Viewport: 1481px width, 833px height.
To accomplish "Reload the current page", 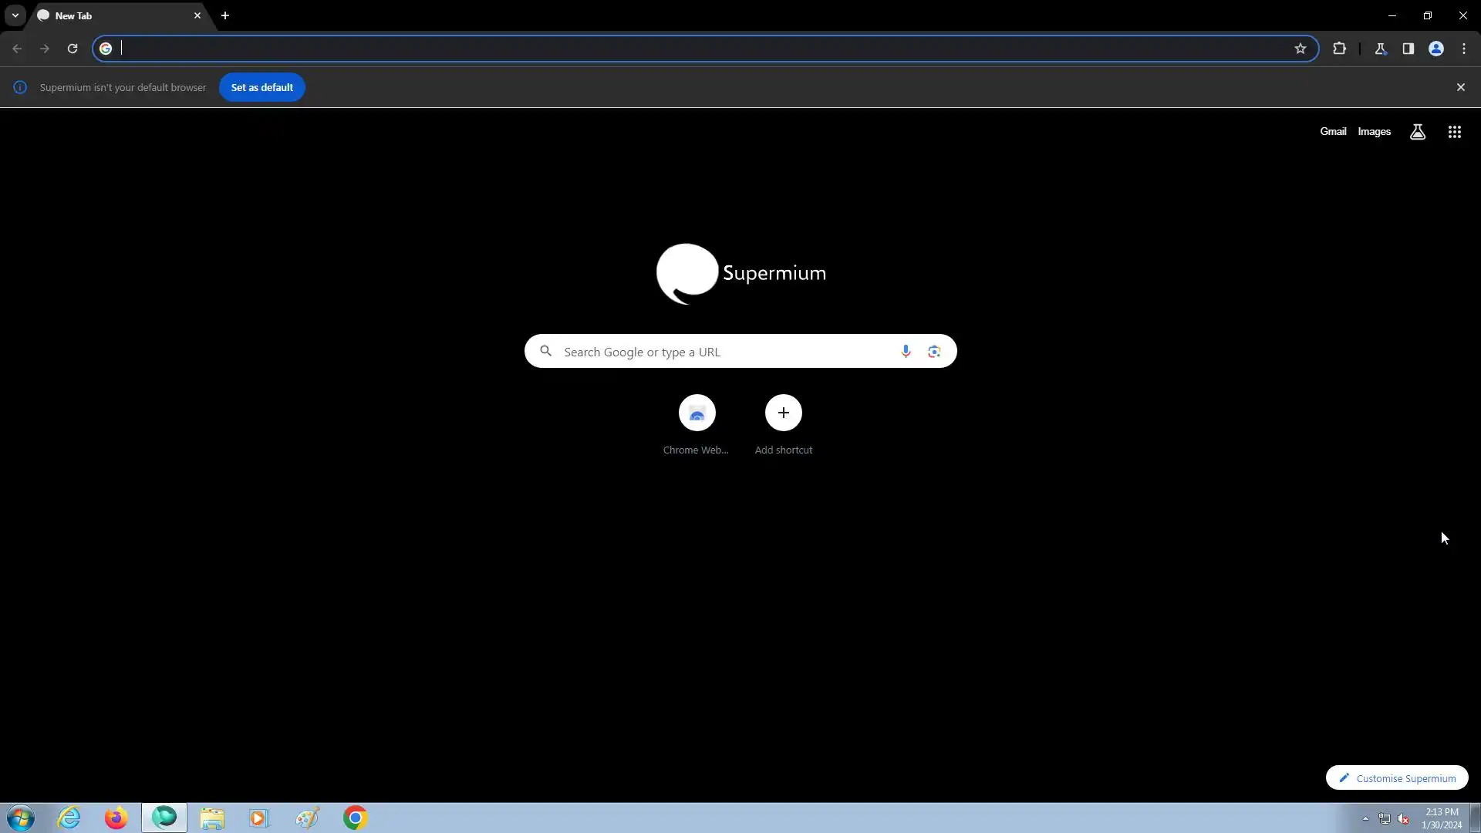I will click(73, 49).
